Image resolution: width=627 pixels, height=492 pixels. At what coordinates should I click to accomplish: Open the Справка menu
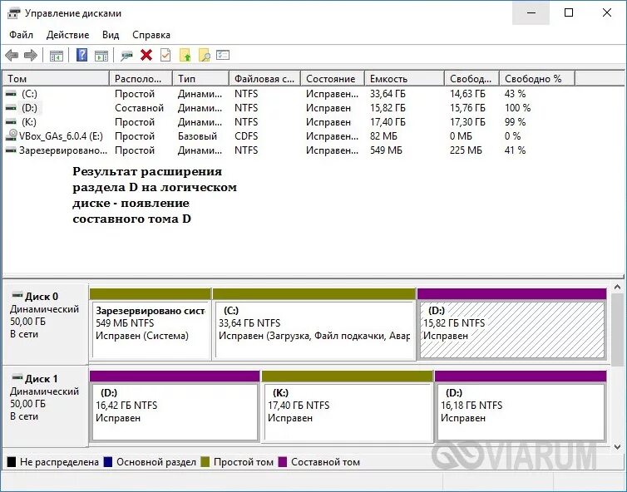coord(151,35)
